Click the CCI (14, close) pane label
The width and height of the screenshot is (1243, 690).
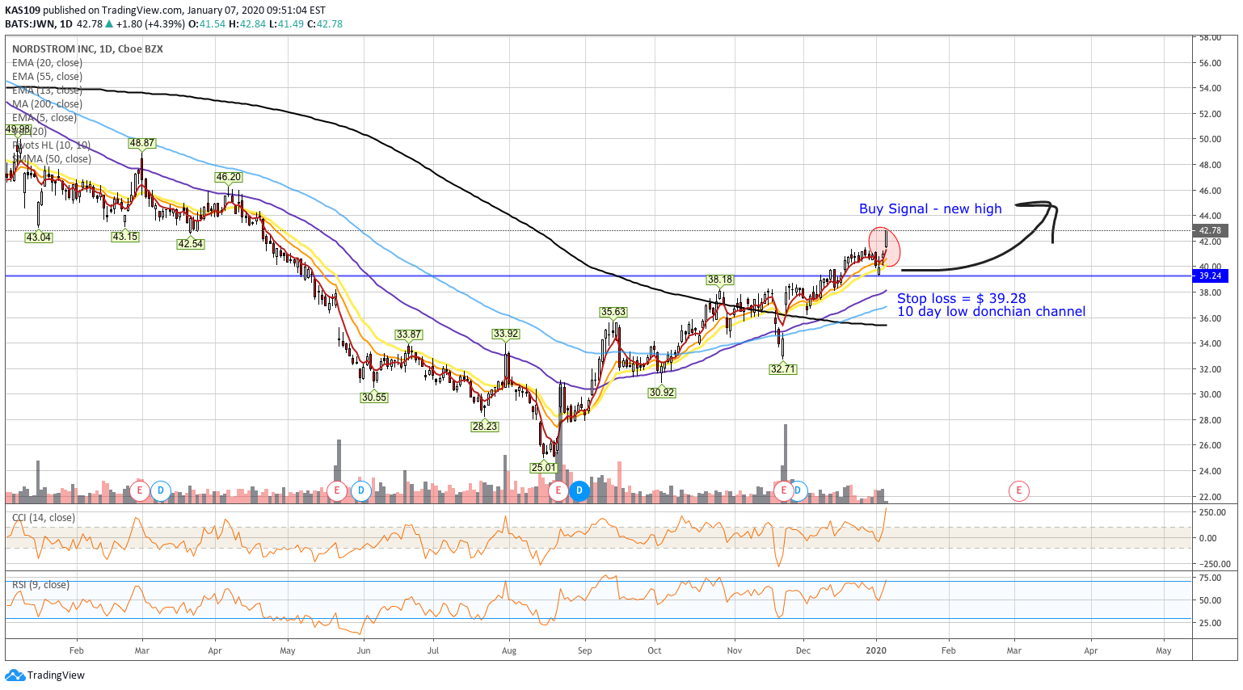tap(44, 518)
